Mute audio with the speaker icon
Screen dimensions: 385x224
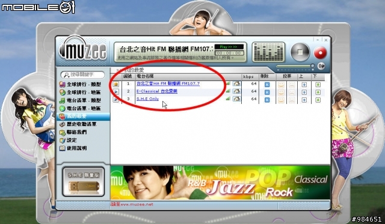pos(321,66)
